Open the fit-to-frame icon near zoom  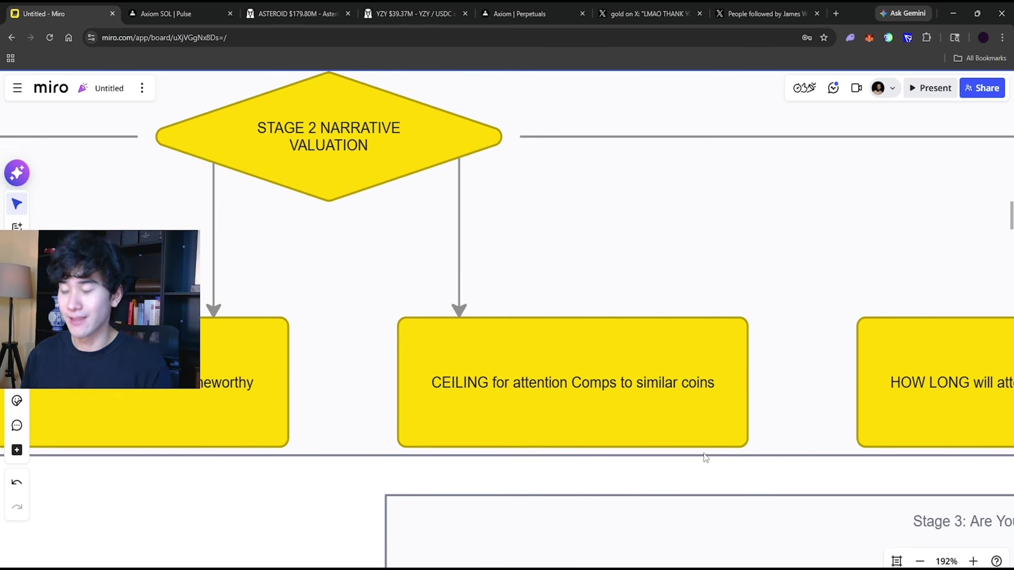point(897,561)
